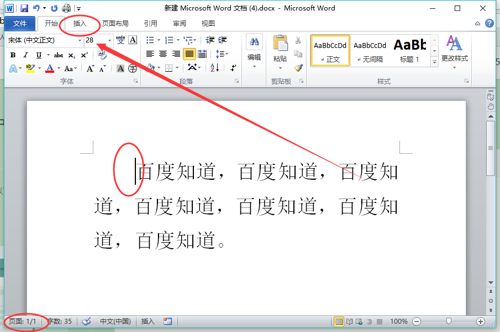Activate the Format Painter brush
Image resolution: width=500 pixels, height=332 pixels.
click(x=298, y=67)
